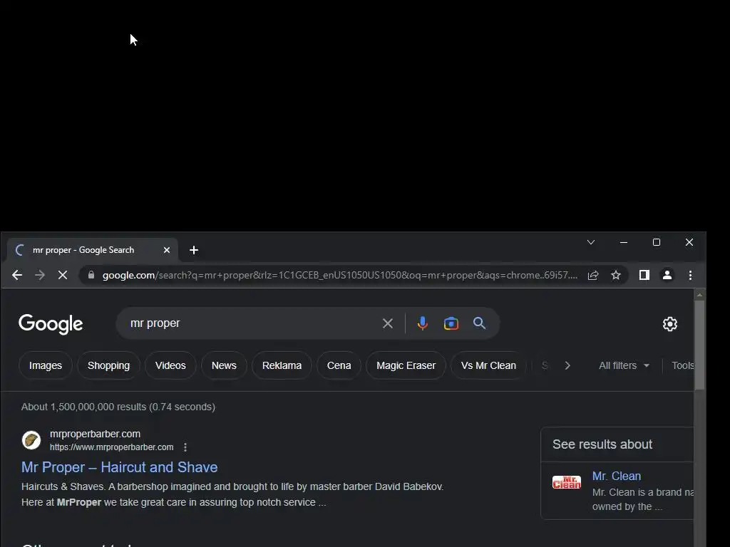This screenshot has height=547, width=730.
Task: Click the Google logo
Action: 51,324
